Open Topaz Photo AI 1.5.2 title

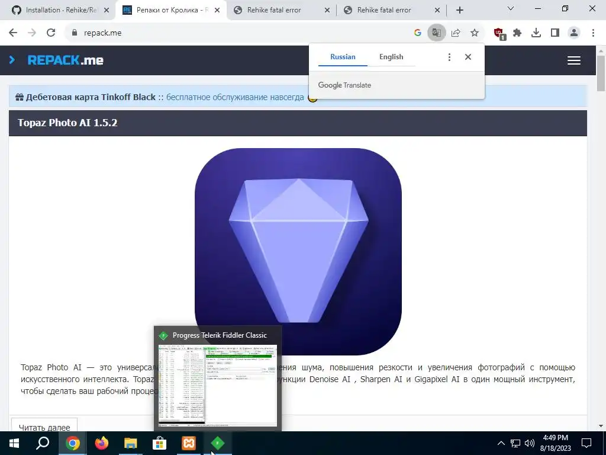67,123
